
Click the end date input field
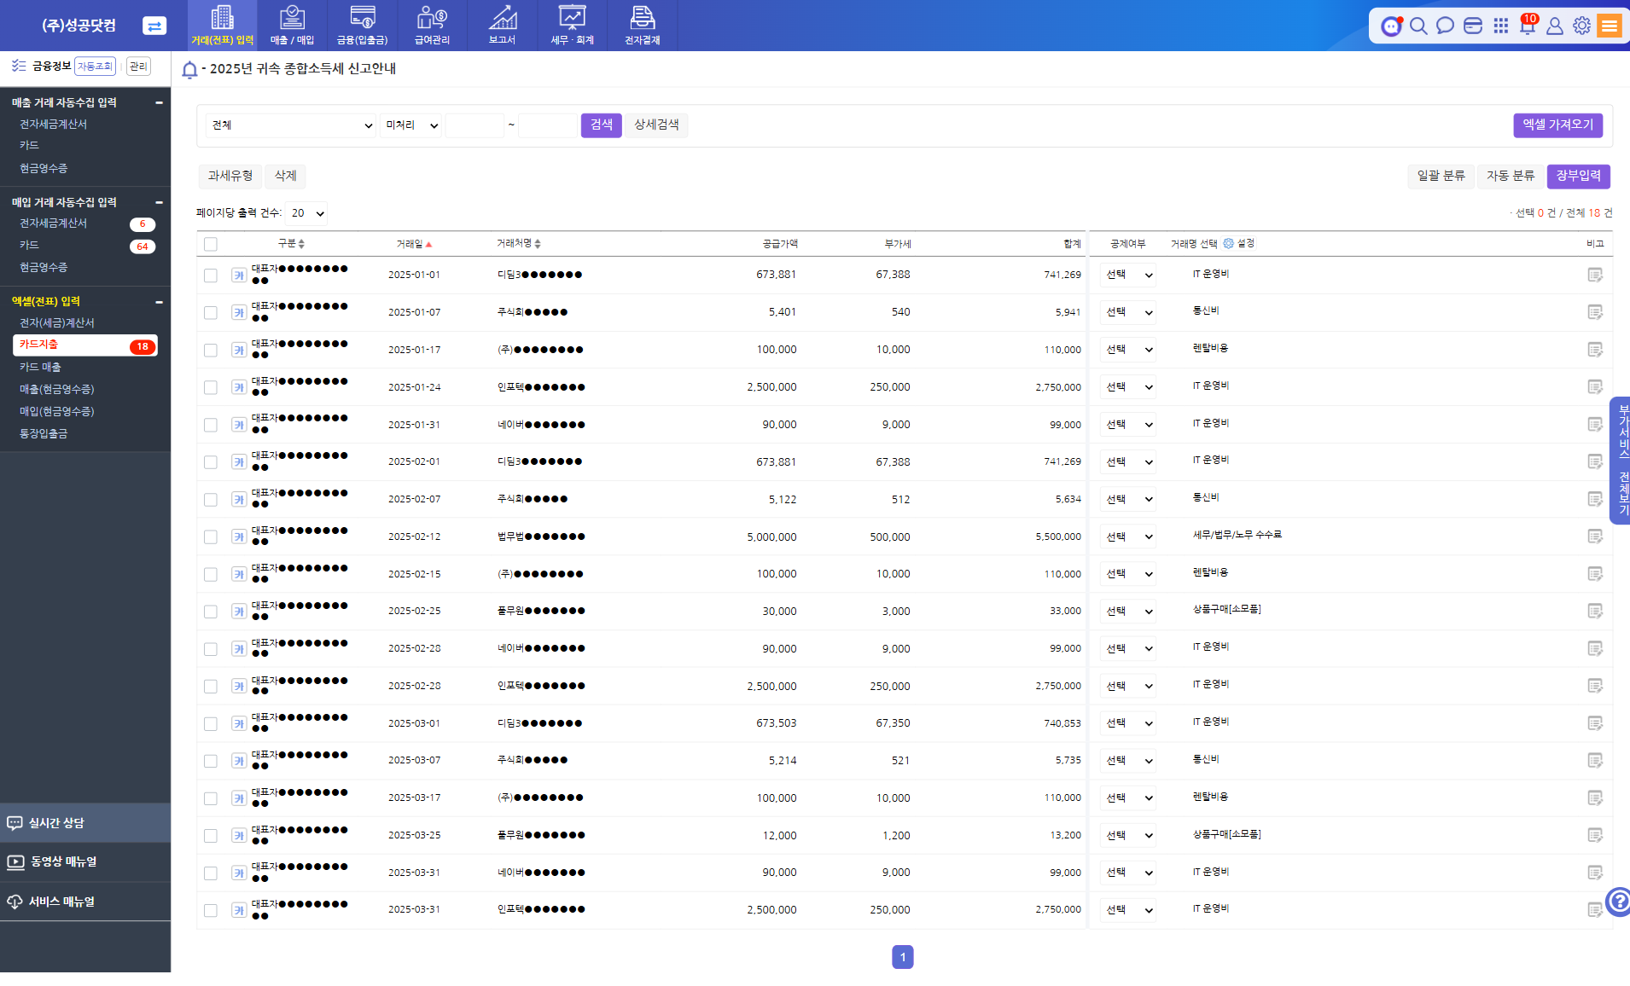tap(548, 125)
